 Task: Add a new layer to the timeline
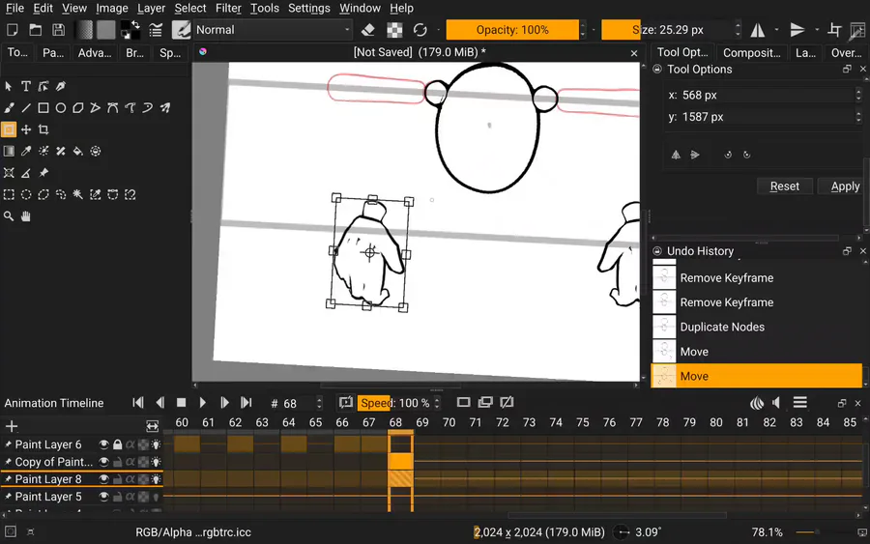12,426
